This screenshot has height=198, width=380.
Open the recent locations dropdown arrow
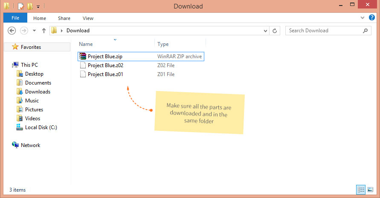coord(34,31)
